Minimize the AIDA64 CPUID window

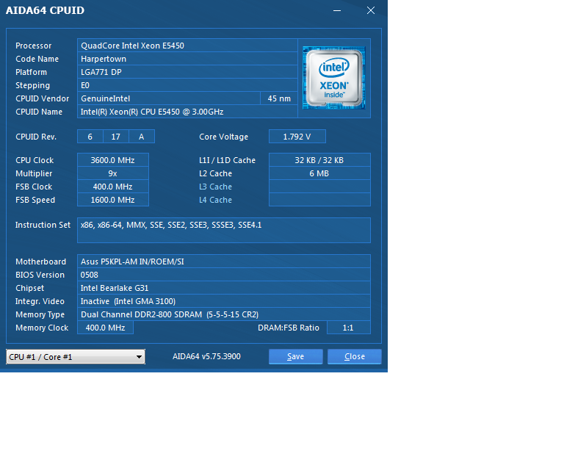(337, 10)
